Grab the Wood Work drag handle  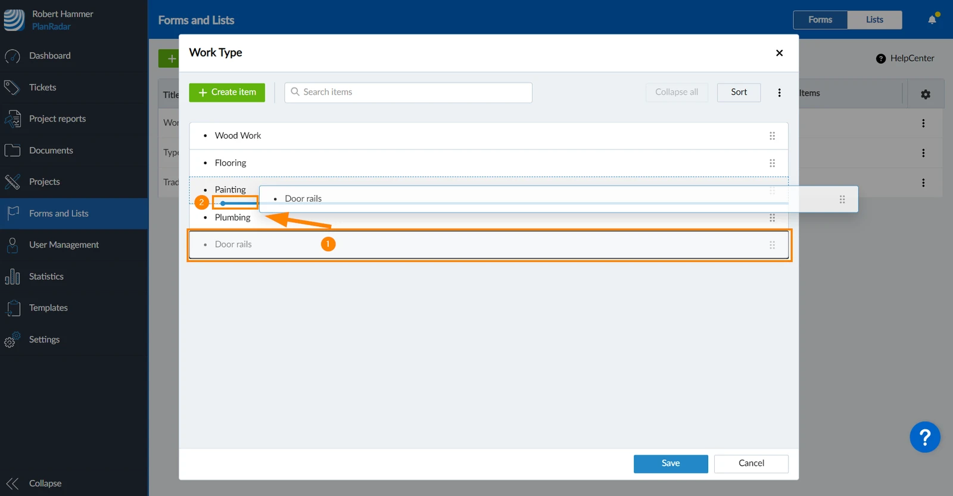pos(772,136)
